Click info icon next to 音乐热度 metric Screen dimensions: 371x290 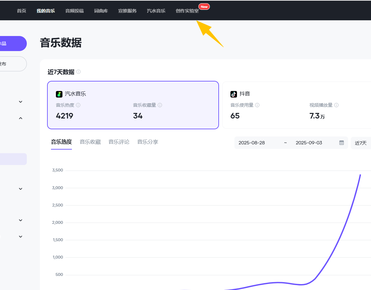click(78, 105)
